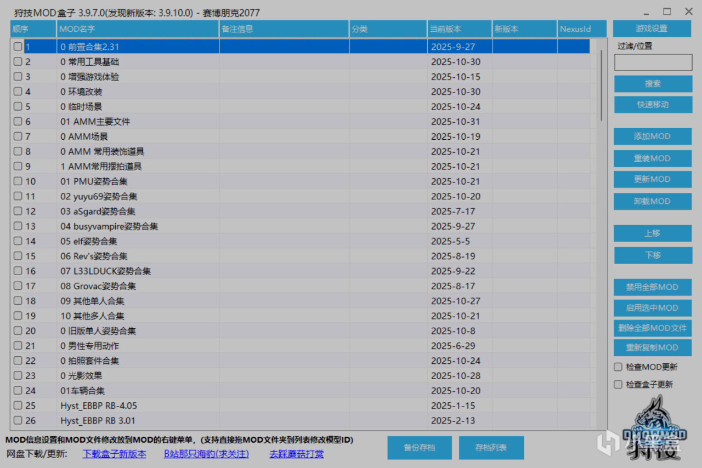Screen dimensions: 702x468
Task: Select the mod named 0 临时场景
Action: pos(81,107)
